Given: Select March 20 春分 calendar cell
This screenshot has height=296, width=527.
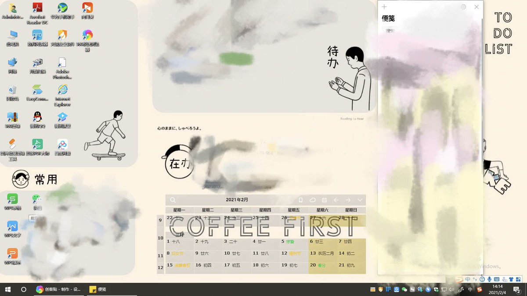Looking at the screenshot, I should click(323, 268).
